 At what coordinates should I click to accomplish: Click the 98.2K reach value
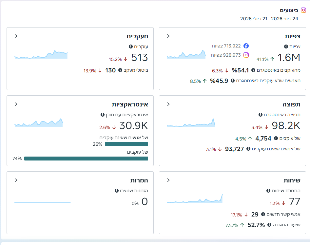coord(286,126)
